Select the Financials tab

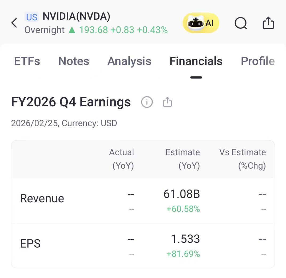tap(196, 61)
